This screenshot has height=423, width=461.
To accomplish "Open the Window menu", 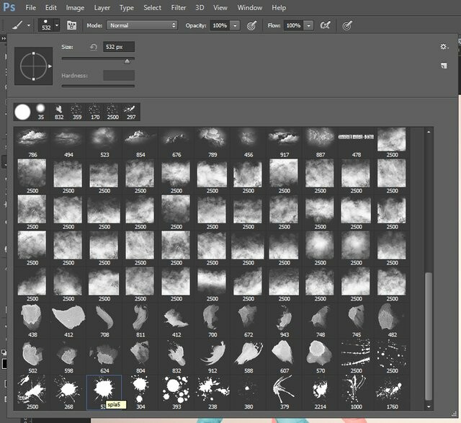I will coord(250,8).
